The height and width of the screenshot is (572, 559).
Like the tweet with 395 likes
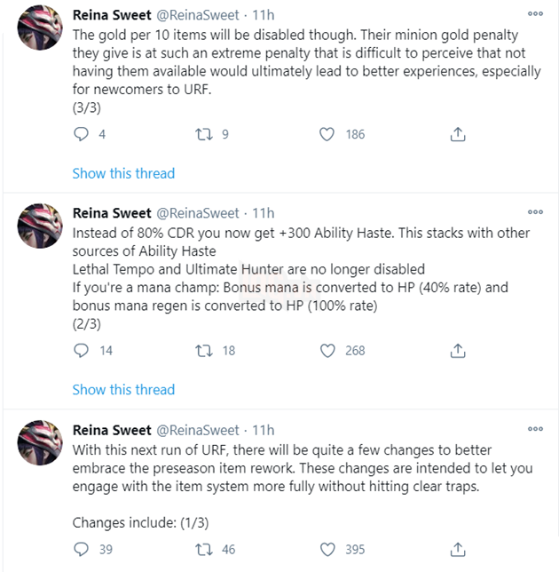click(x=327, y=549)
